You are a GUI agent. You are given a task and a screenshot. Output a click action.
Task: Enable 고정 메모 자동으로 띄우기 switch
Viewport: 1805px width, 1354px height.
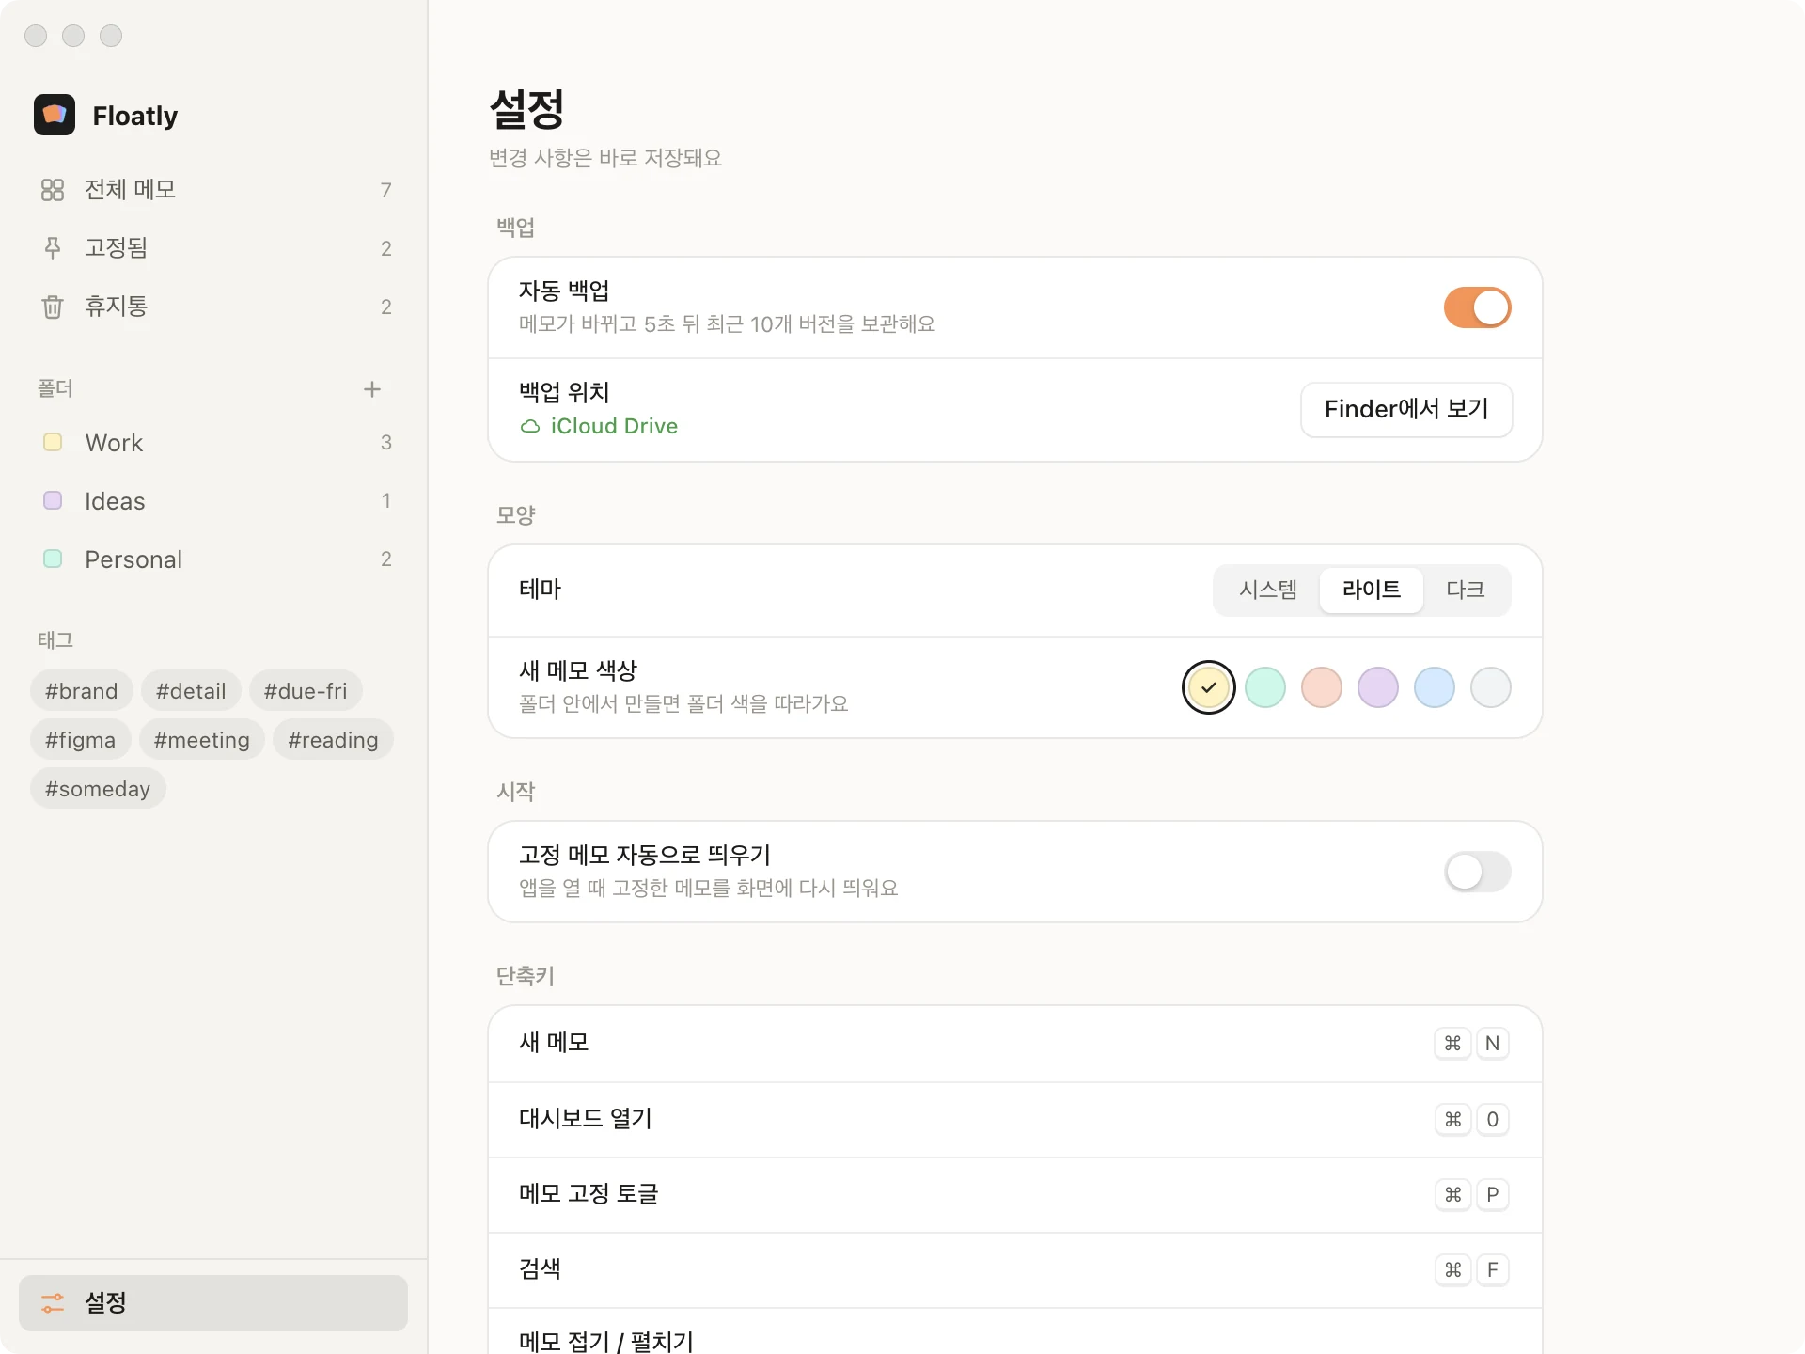[1477, 872]
